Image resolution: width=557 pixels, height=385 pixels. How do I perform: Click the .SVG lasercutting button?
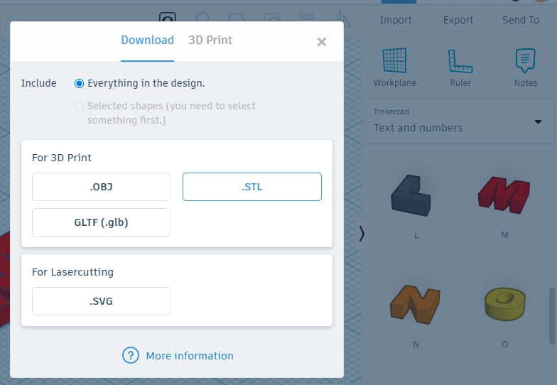pos(101,301)
